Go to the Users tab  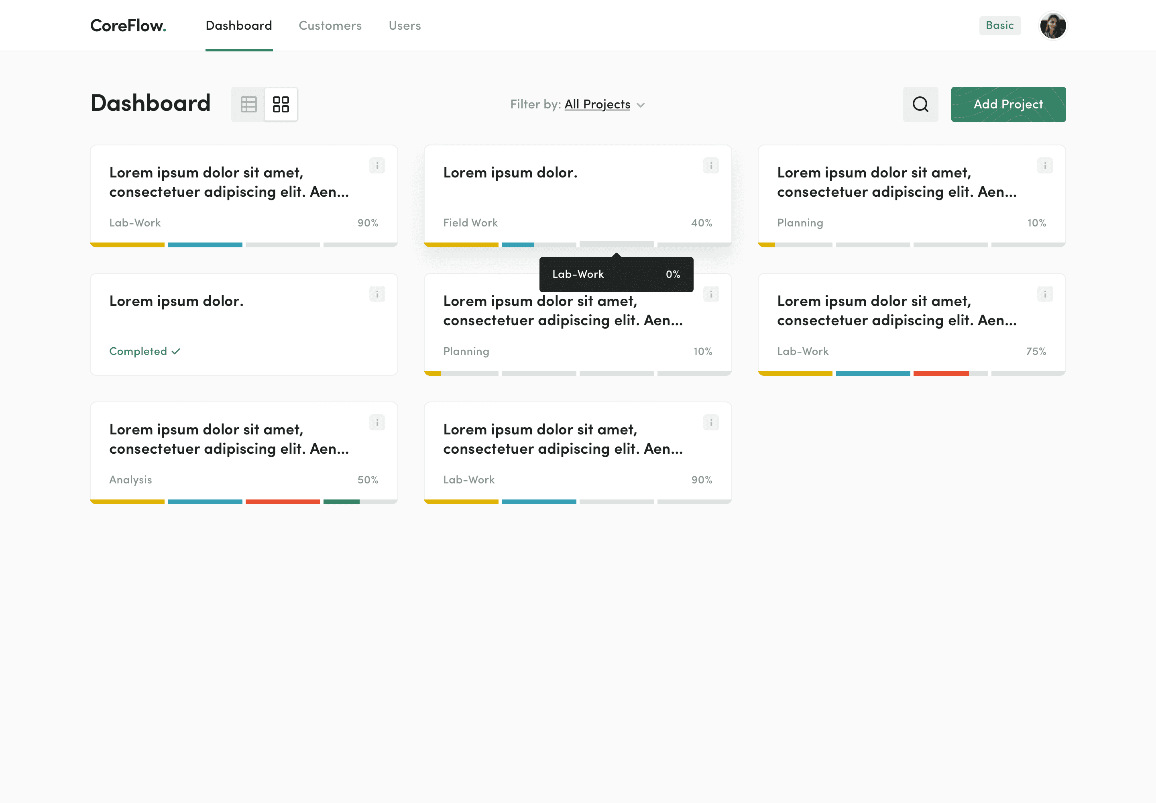coord(405,26)
